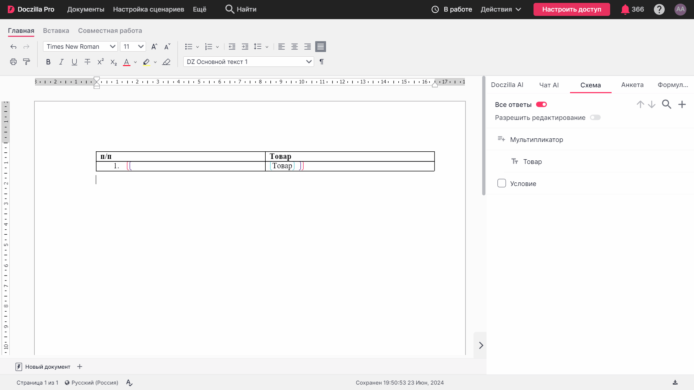Justify text alignment
Viewport: 694px width, 390px height.
[321, 47]
